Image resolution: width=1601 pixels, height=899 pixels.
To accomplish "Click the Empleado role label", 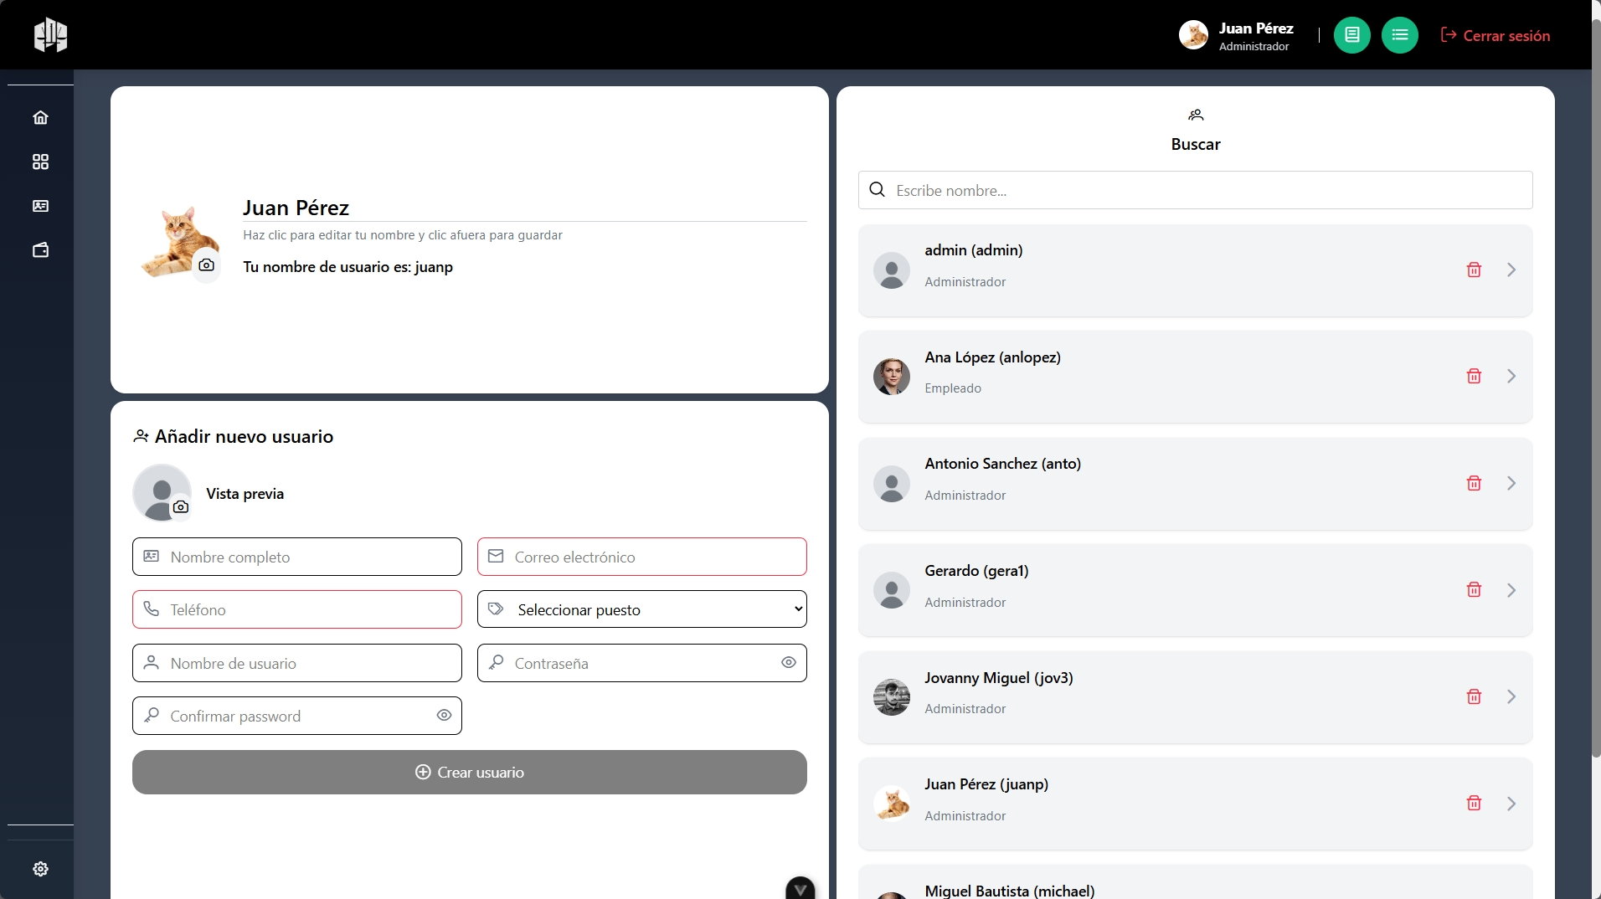I will [x=953, y=388].
